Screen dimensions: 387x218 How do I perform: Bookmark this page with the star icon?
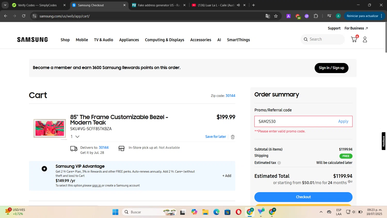pyautogui.click(x=276, y=16)
